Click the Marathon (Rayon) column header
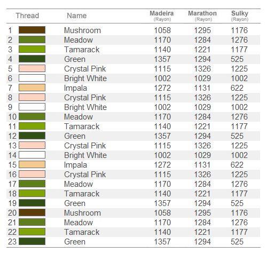This screenshot has width=267, height=253. coord(202,15)
